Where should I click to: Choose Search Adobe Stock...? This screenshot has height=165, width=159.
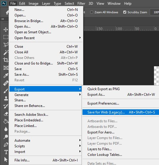coord(46,115)
